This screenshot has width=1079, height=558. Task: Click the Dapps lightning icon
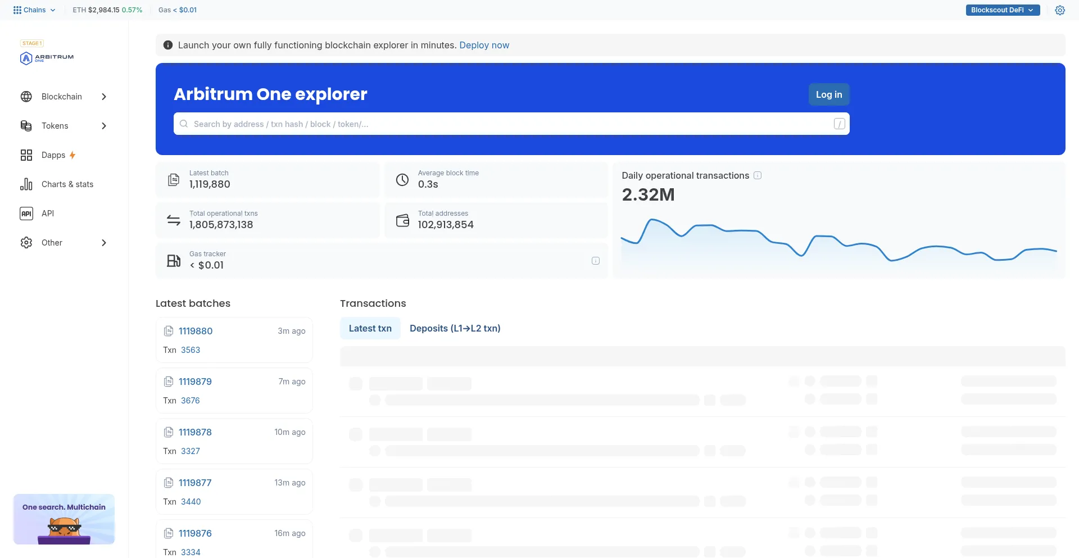(72, 155)
